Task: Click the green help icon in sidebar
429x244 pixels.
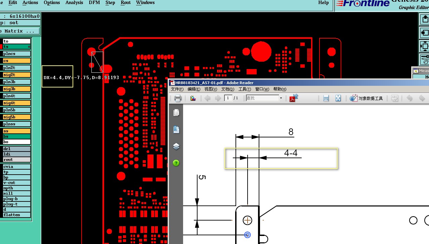Action: click(x=176, y=163)
